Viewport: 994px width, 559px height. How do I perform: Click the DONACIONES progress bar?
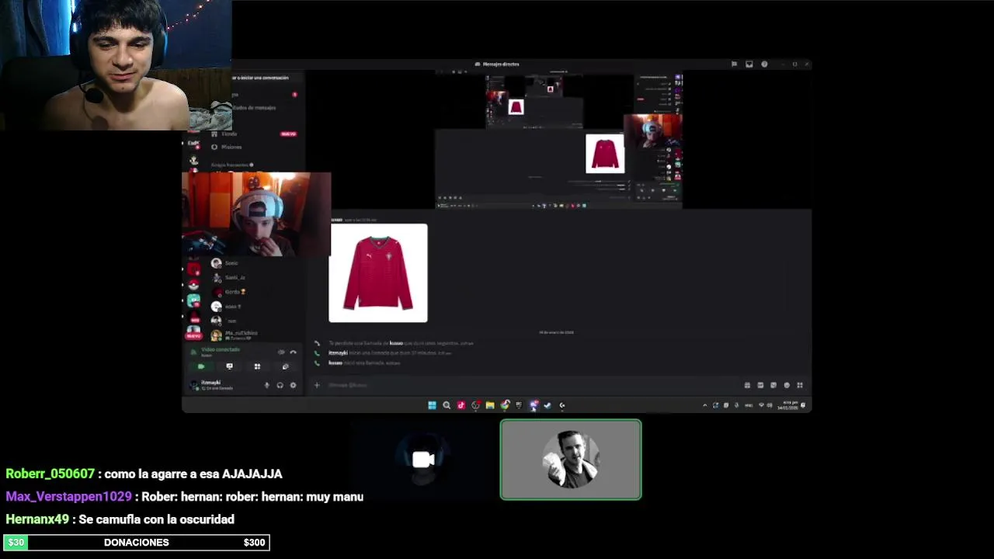coord(137,543)
